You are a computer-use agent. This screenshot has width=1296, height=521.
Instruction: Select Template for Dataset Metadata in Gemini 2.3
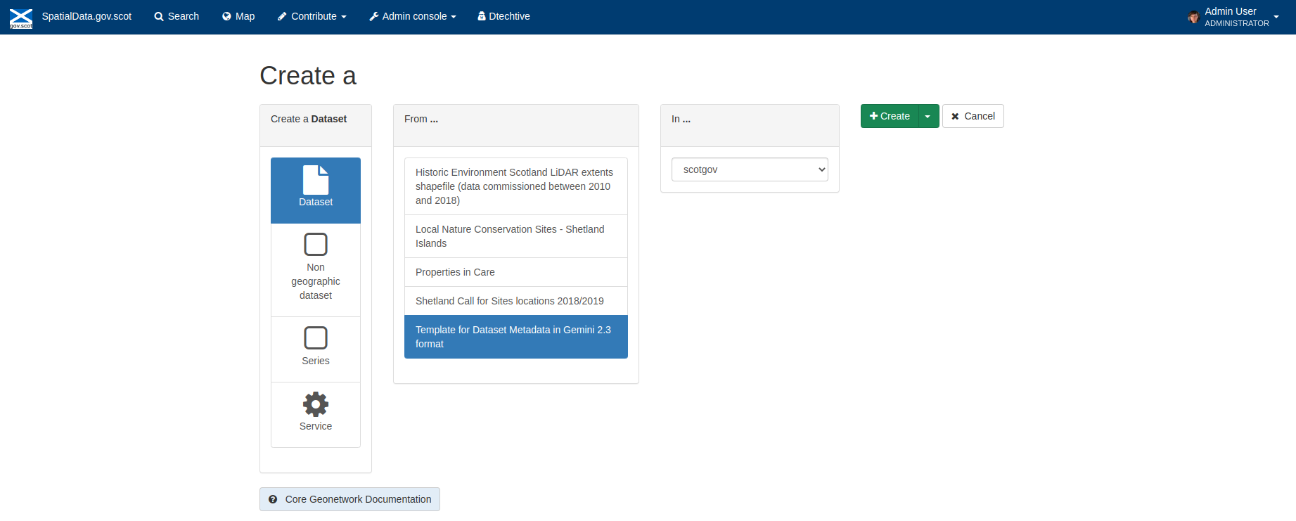click(516, 337)
